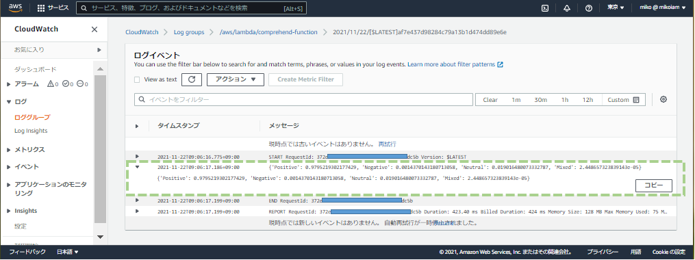This screenshot has width=695, height=260.
Task: Focus the event filter input
Action: pos(303,100)
